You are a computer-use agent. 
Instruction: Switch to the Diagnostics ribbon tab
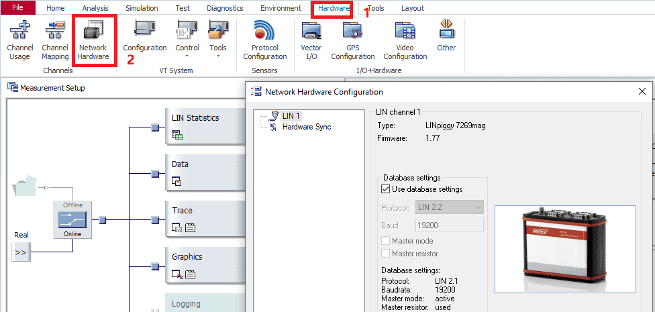coord(225,8)
